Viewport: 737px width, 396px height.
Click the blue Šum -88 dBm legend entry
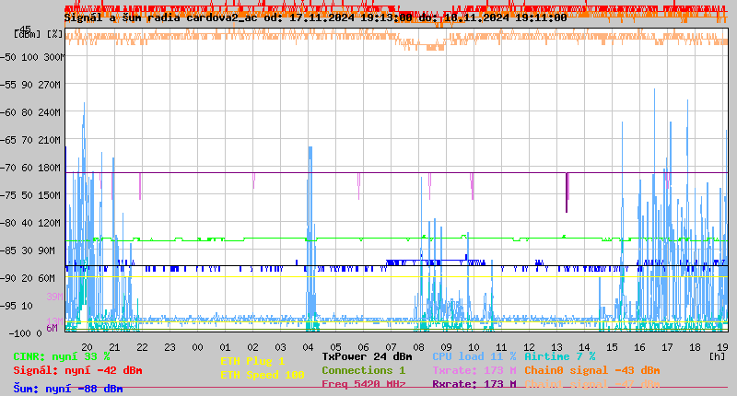[x=68, y=389]
